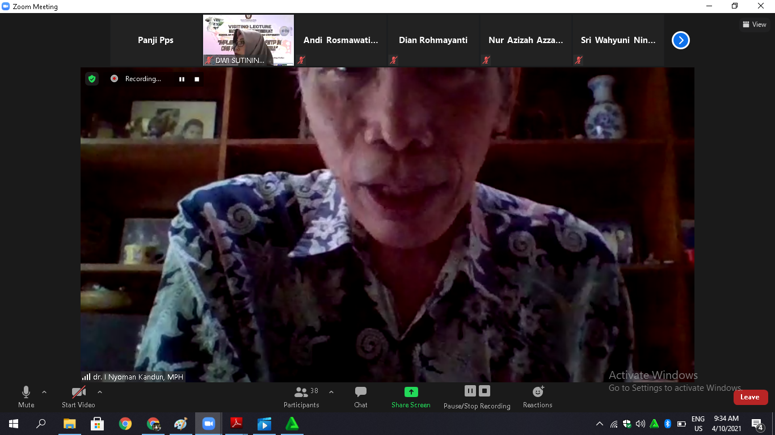Image resolution: width=775 pixels, height=435 pixels.
Task: Open File Explorer from taskbar
Action: tap(69, 424)
